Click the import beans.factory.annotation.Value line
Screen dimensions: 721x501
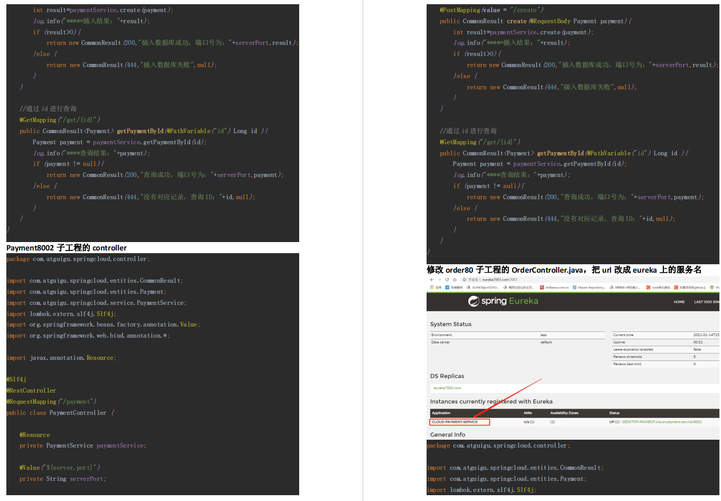[x=103, y=324]
